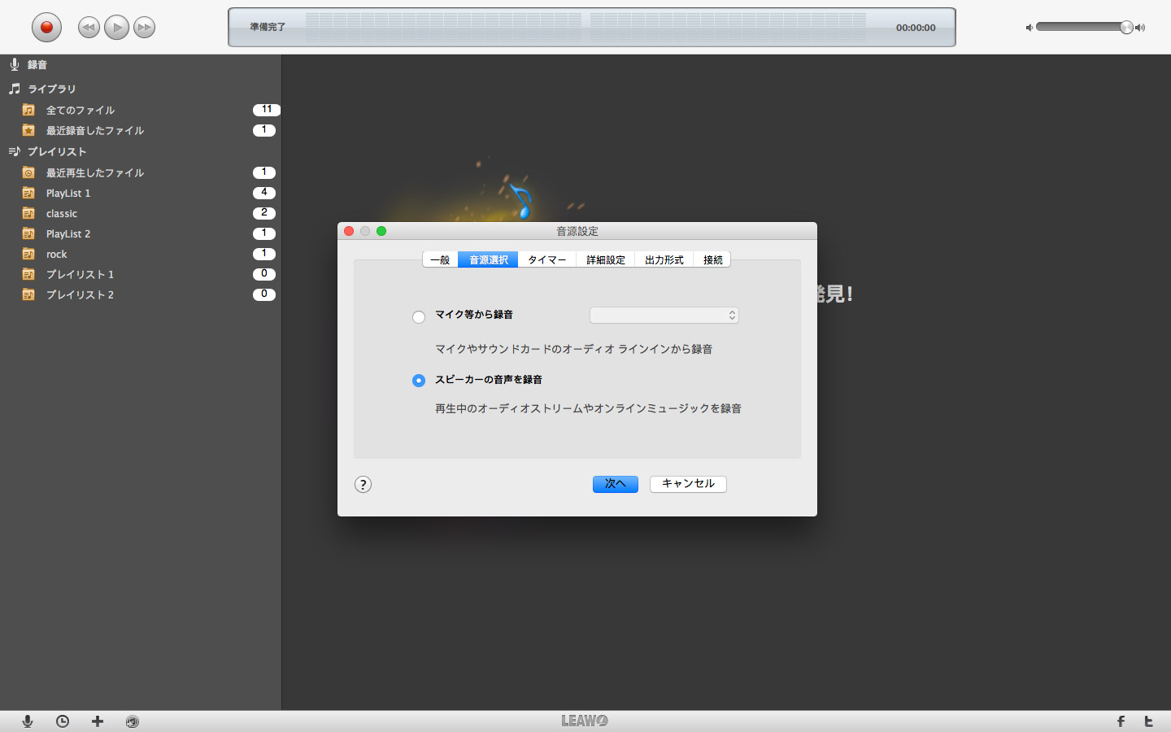Click the microphone icon in the bottom bar
The height and width of the screenshot is (732, 1171).
(x=28, y=721)
